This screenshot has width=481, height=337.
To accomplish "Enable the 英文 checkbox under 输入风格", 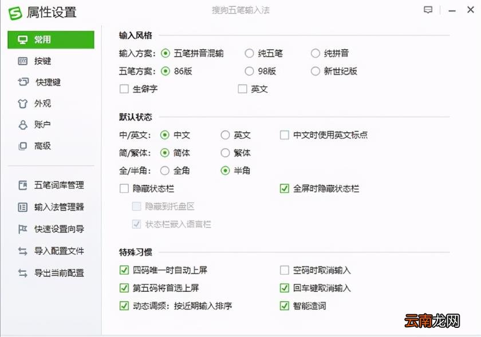I will tap(242, 89).
